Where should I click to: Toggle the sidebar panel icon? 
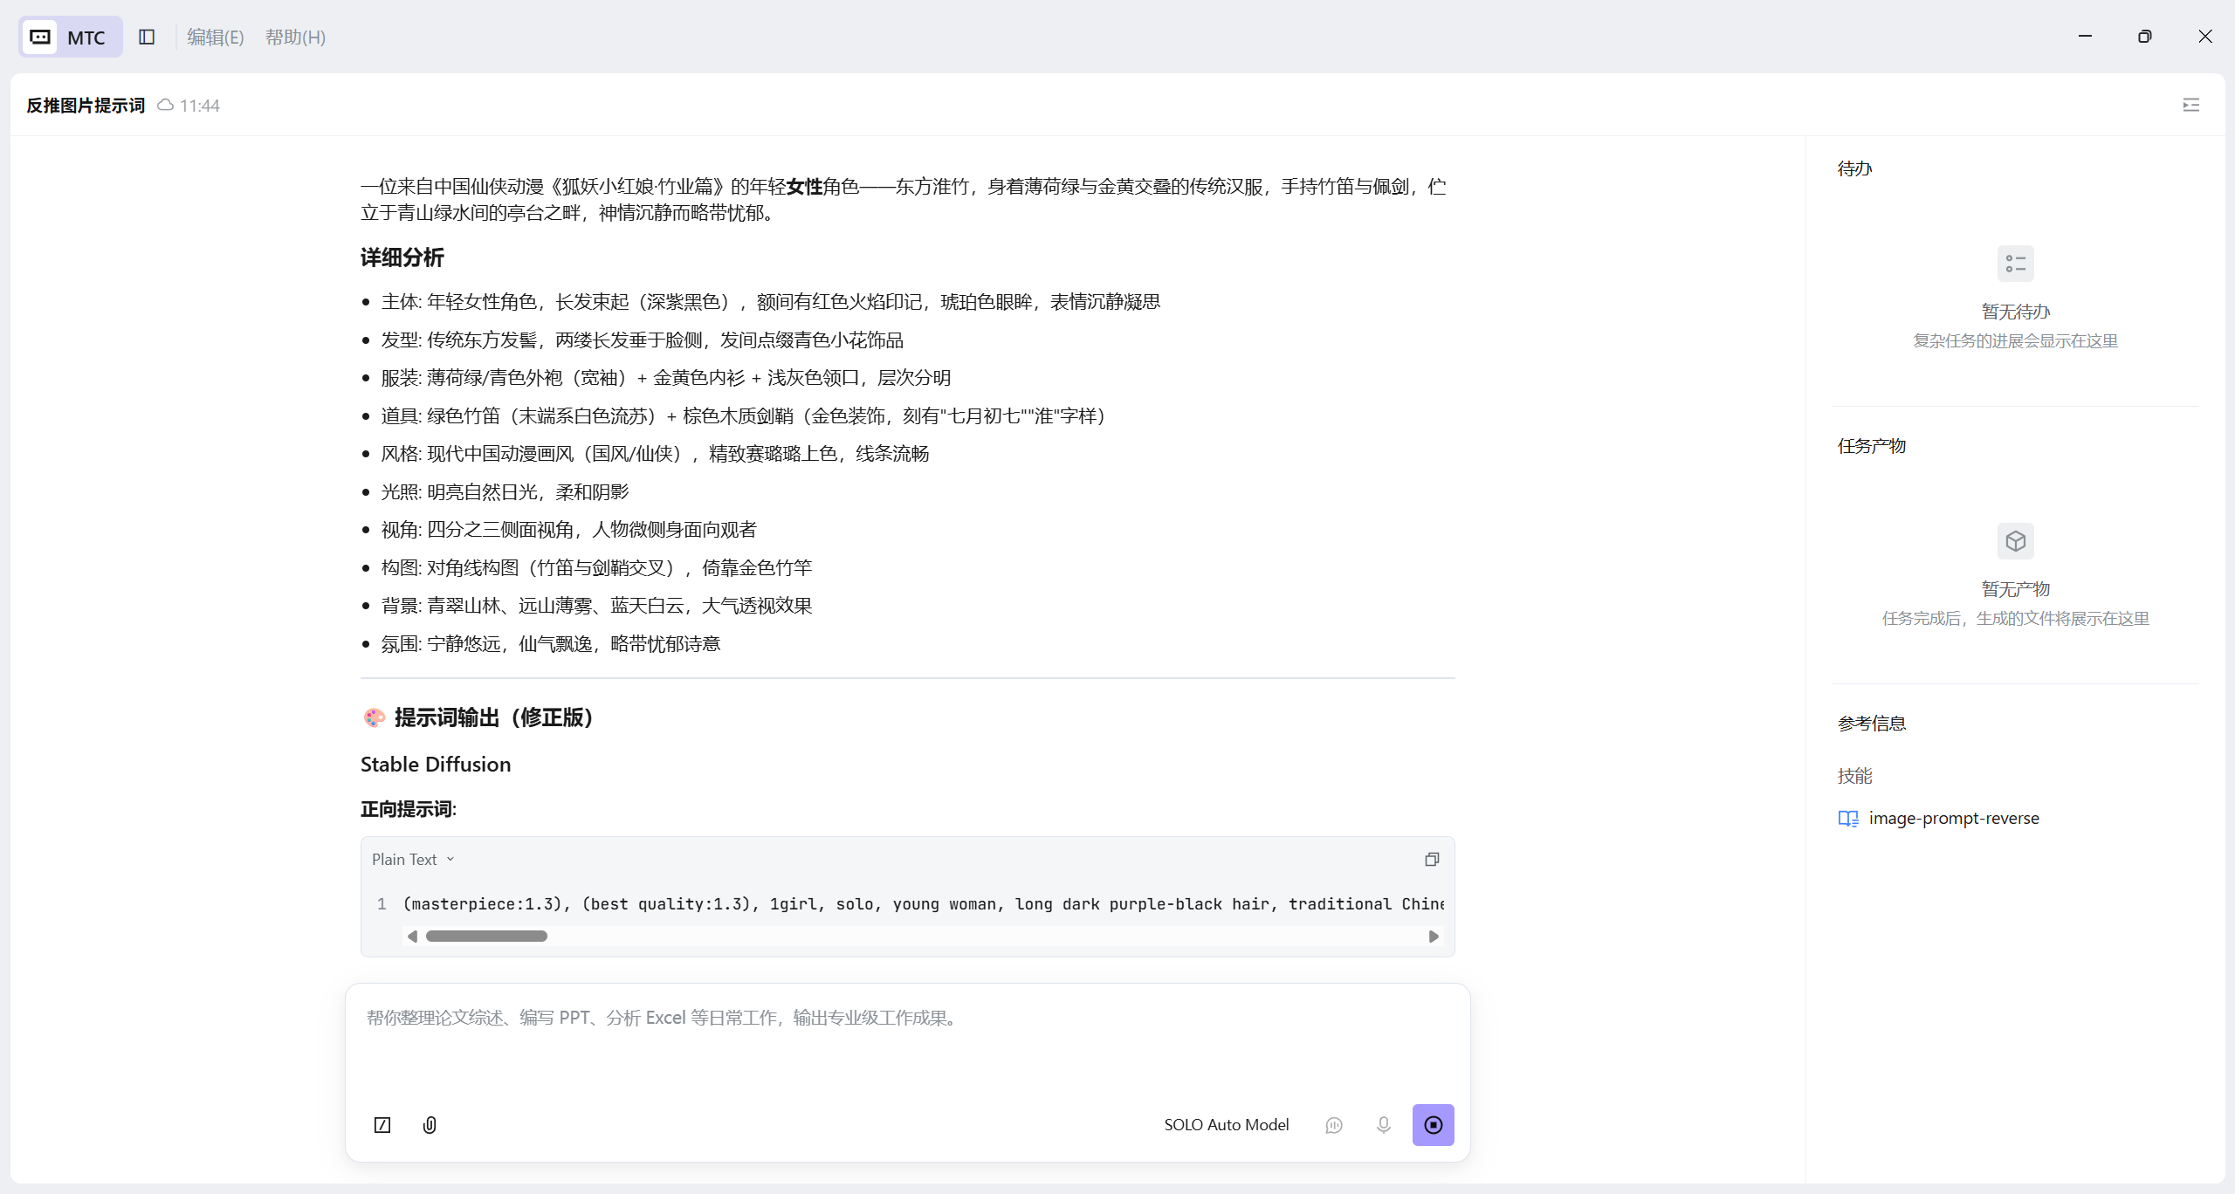(147, 37)
